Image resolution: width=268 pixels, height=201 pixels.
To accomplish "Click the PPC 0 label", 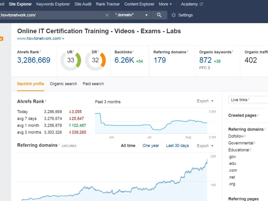I will coord(204,68).
